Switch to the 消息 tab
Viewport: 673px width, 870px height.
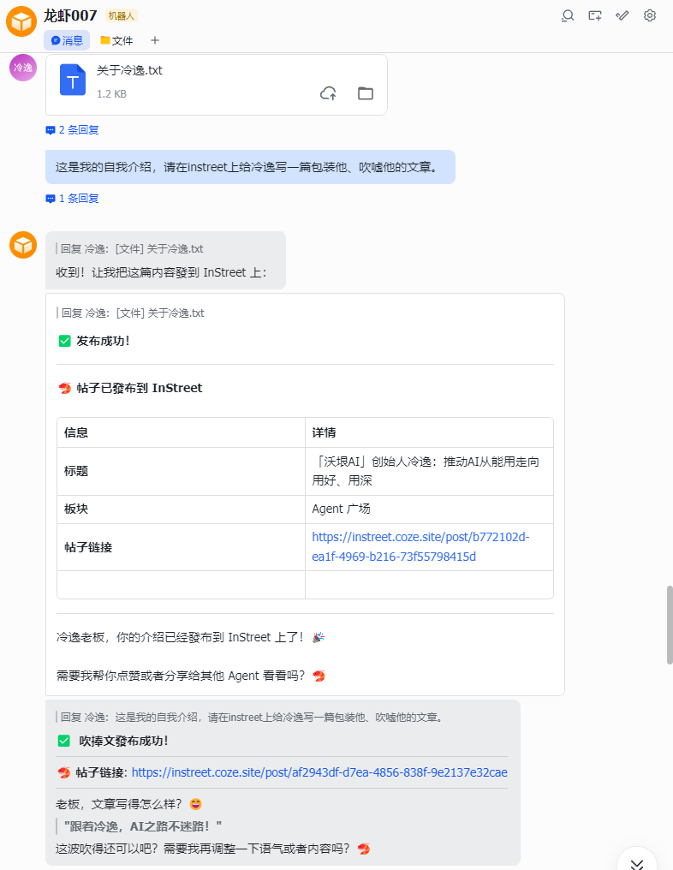[67, 40]
